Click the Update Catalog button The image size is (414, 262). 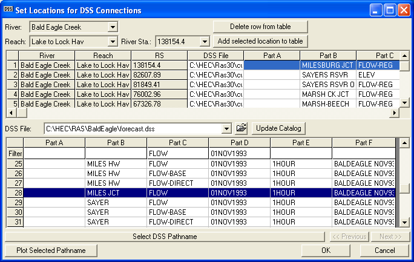278,128
